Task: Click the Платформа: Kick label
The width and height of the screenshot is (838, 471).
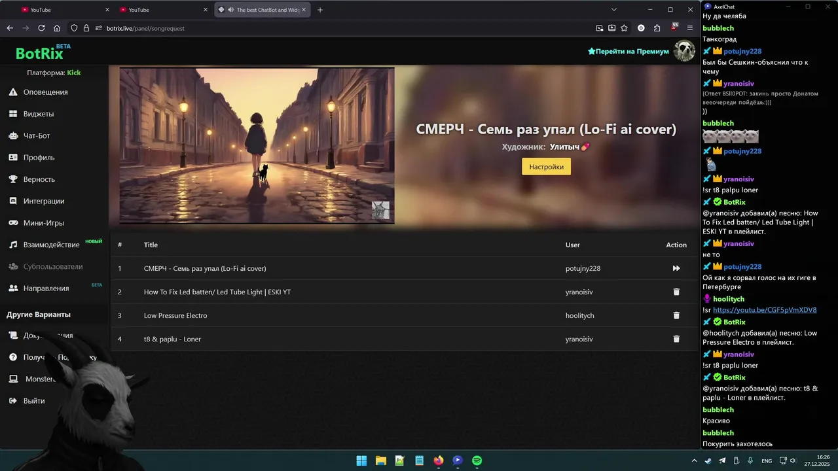Action: [54, 73]
